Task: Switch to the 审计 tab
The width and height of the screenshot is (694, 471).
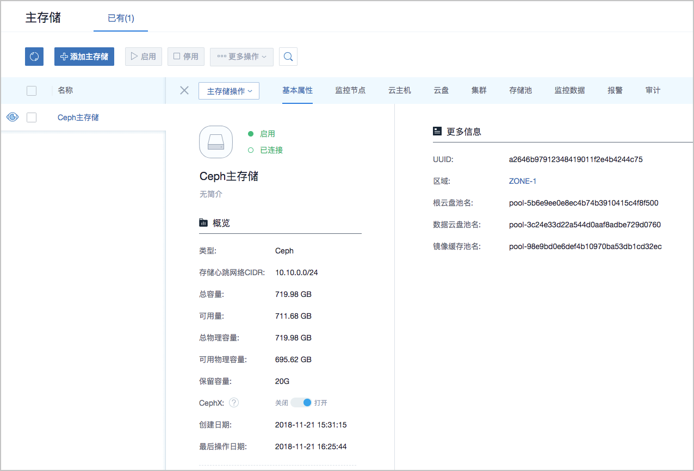Action: [x=653, y=90]
